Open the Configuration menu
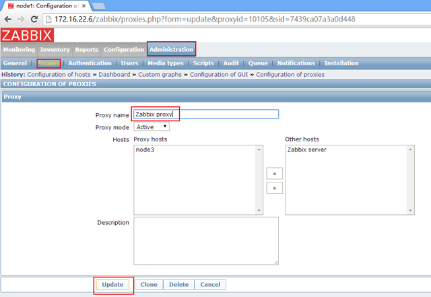The image size is (431, 297). (x=124, y=50)
